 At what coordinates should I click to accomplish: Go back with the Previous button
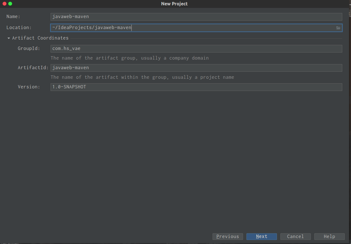pos(228,237)
